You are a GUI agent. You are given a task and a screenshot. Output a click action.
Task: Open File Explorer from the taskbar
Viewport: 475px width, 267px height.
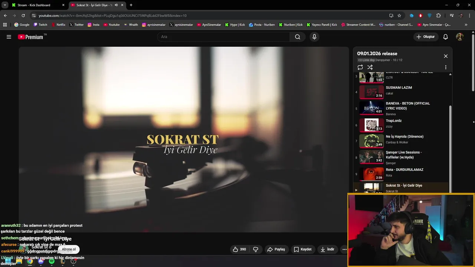click(19, 261)
